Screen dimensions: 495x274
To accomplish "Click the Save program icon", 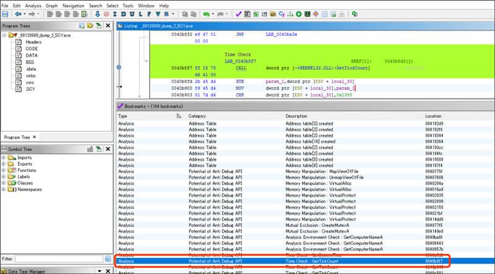I will click(x=5, y=14).
